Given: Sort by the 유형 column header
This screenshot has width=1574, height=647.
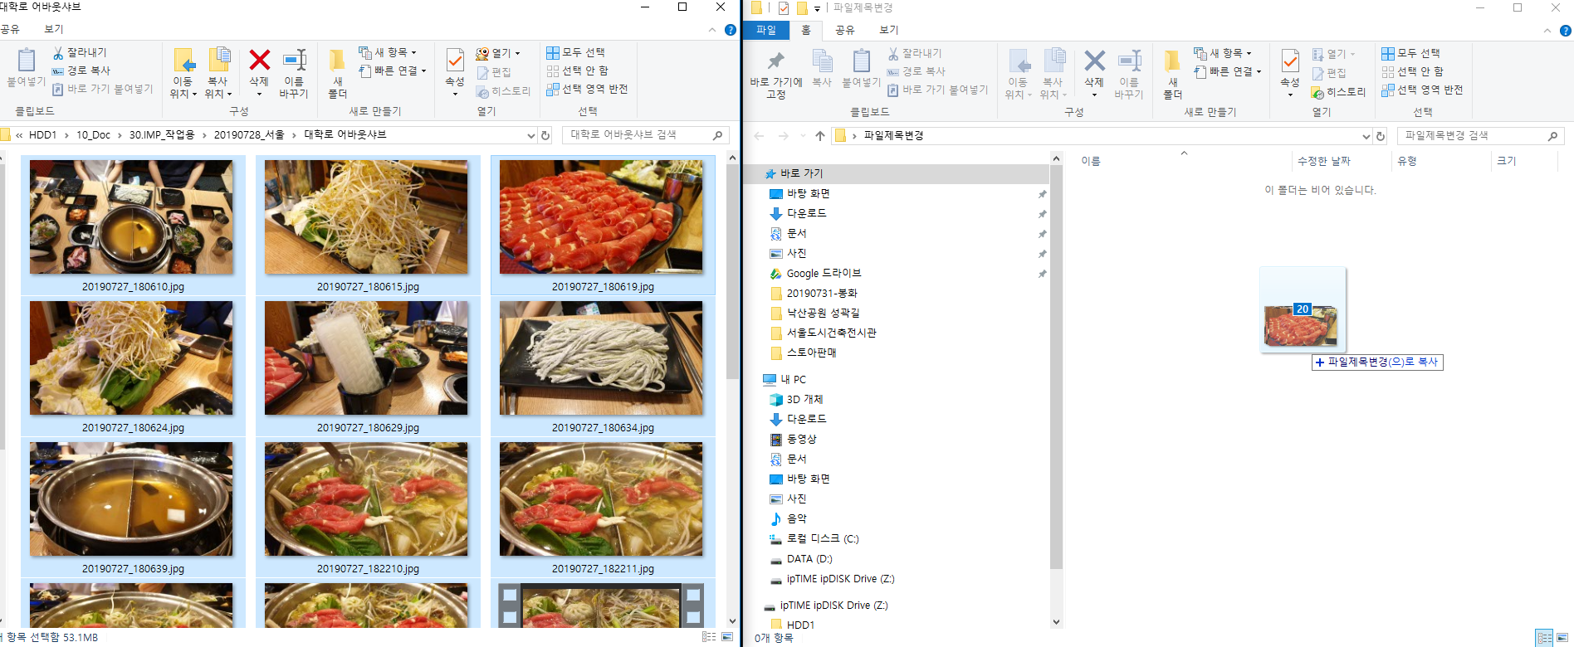Looking at the screenshot, I should [1406, 161].
